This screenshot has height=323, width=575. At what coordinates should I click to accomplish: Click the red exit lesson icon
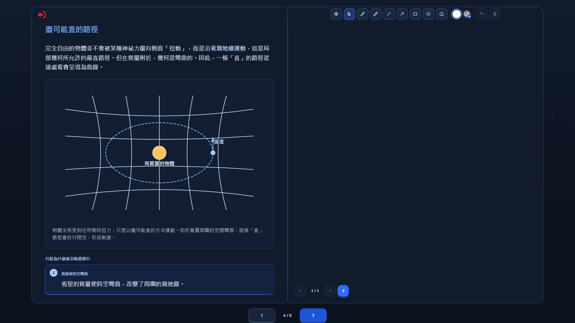42,15
